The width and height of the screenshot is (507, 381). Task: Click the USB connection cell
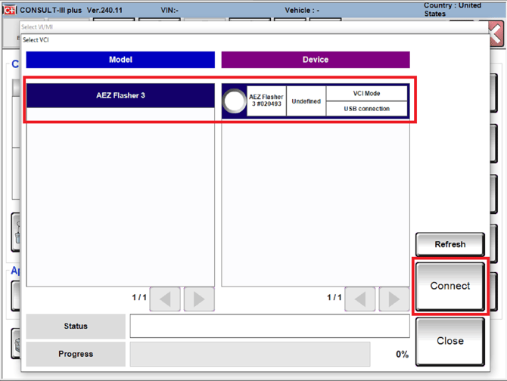pyautogui.click(x=367, y=109)
